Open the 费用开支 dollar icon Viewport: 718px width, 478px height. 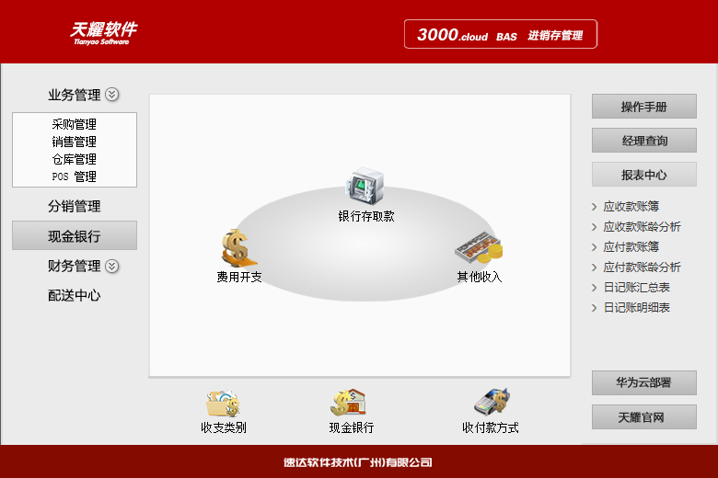point(238,248)
